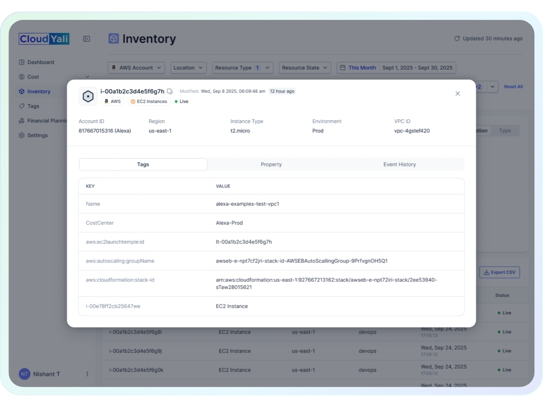
Task: Click the vpc-4gstef420 value
Action: [412, 131]
